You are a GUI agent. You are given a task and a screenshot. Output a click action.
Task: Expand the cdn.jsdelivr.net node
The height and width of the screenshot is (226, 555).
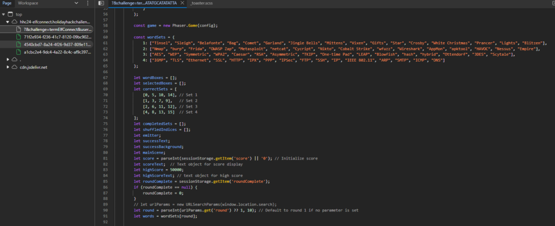8,67
